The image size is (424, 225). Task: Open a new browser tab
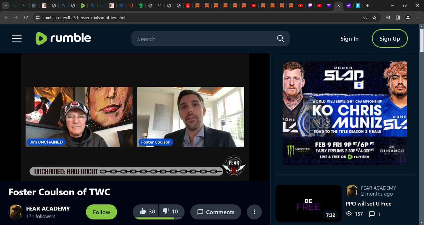coord(367,6)
